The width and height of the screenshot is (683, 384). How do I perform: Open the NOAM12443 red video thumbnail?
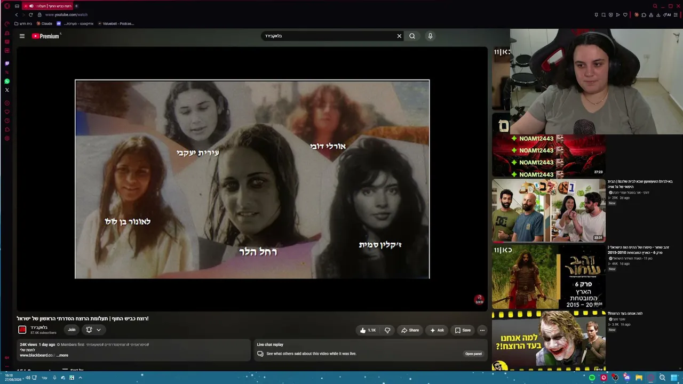pos(549,155)
